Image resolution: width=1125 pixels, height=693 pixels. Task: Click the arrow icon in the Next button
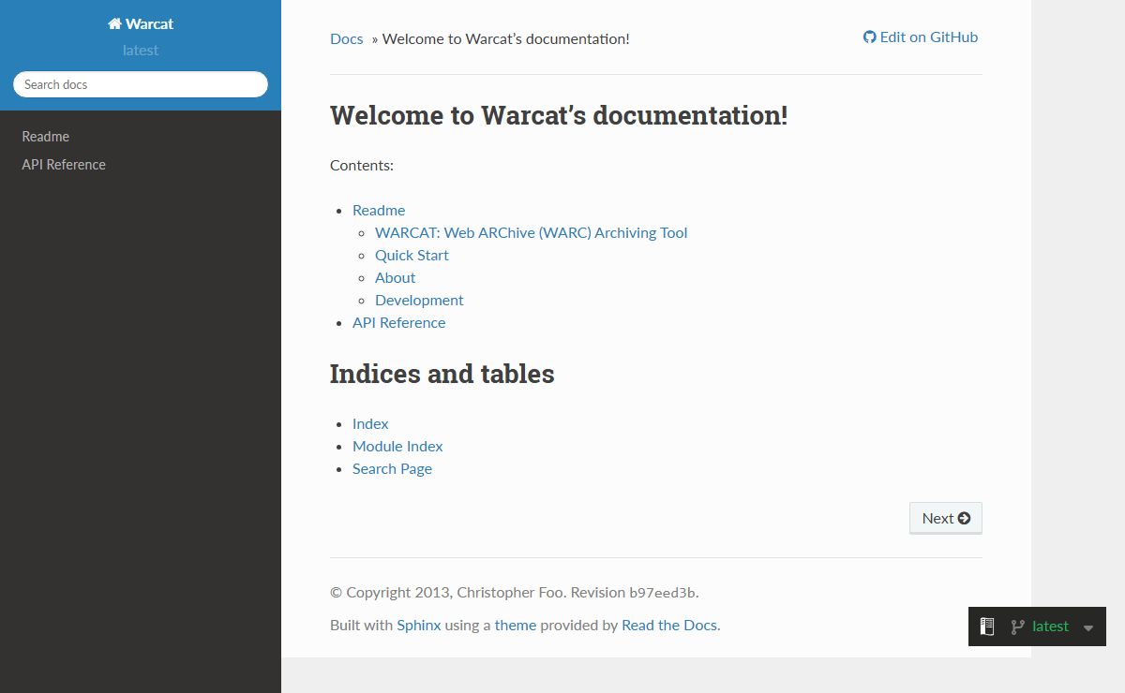964,518
